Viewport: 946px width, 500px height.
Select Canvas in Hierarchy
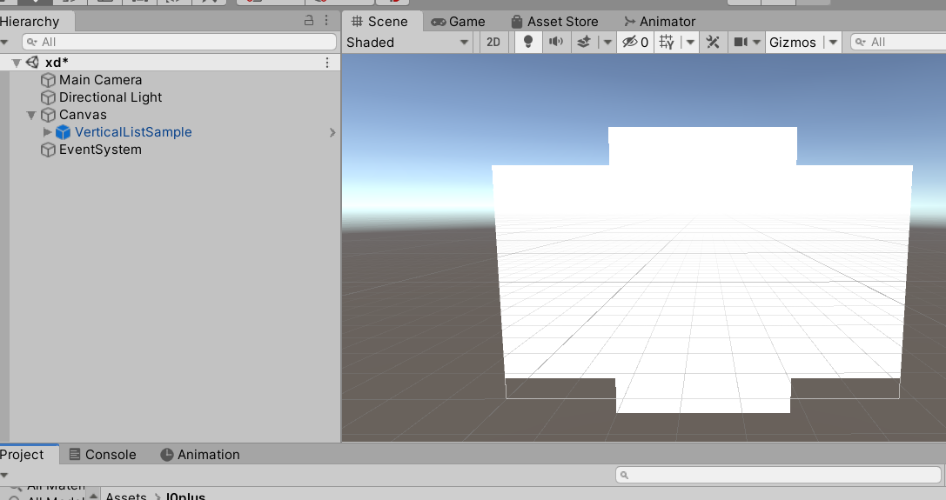[x=83, y=115]
